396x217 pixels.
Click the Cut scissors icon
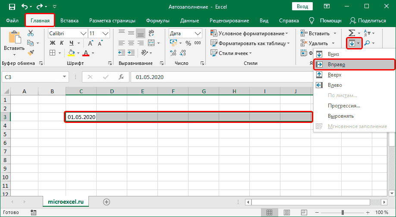coord(30,34)
